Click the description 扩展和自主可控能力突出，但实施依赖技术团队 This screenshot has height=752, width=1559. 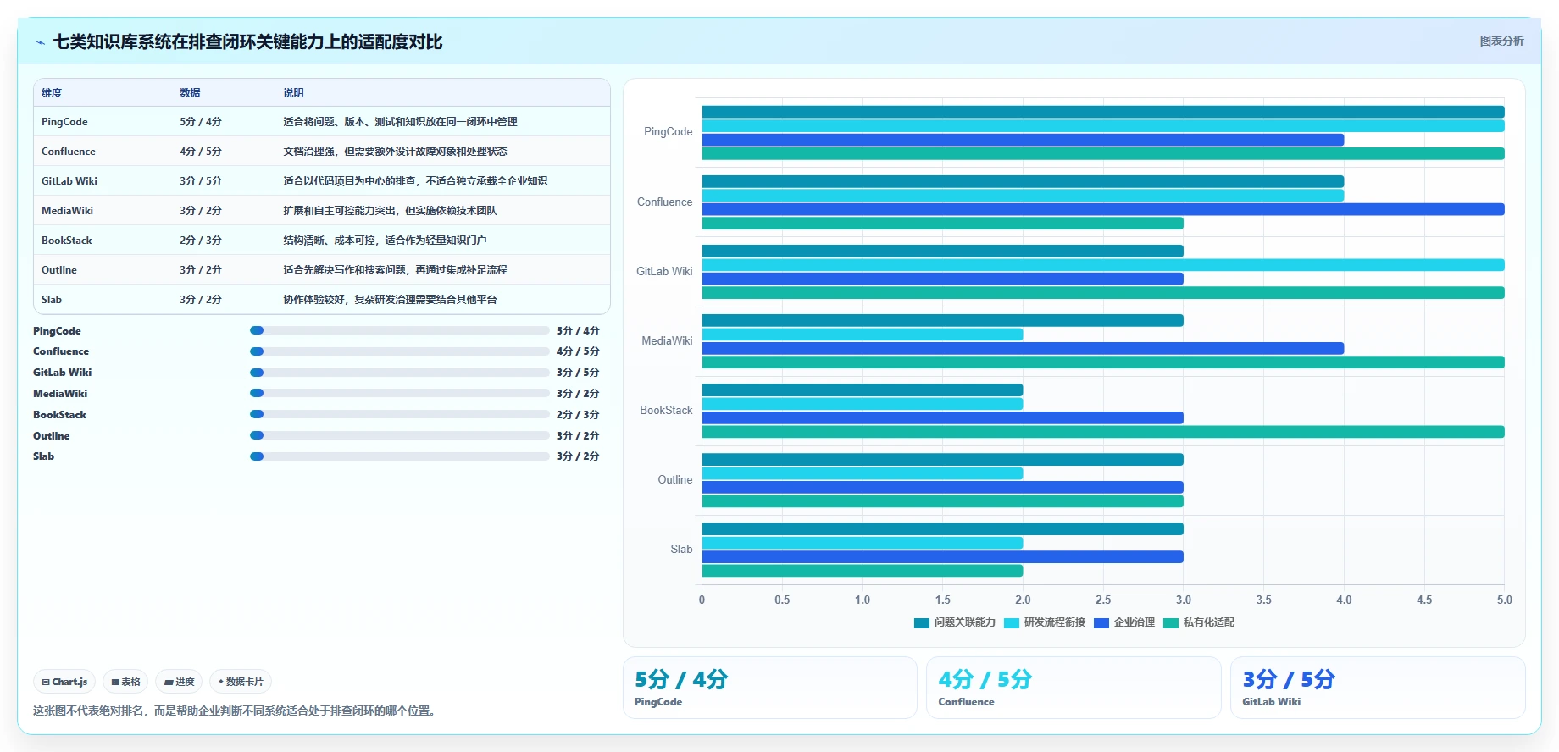(390, 211)
